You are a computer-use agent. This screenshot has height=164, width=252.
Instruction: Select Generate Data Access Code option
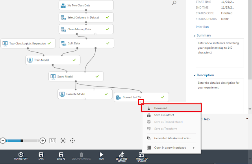172,138
